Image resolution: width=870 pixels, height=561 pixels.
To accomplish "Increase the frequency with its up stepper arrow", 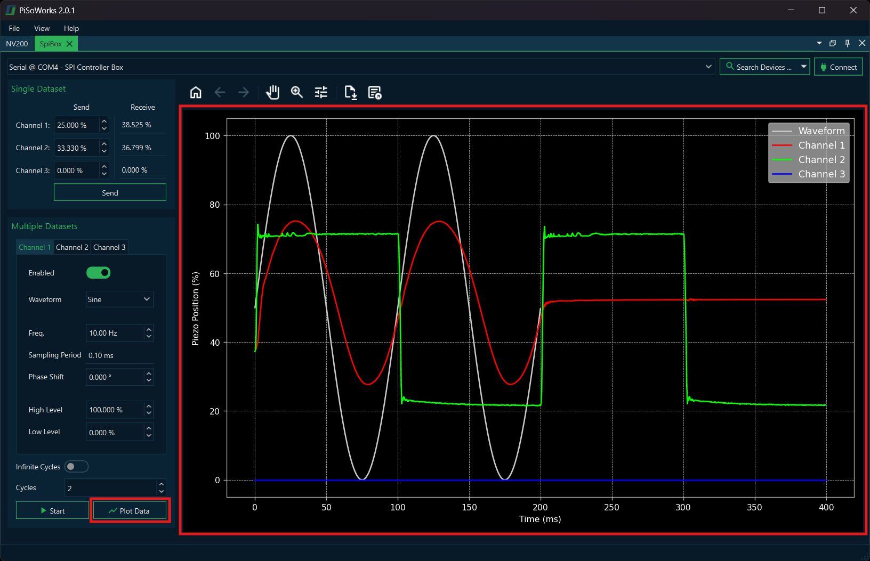I will tap(148, 330).
